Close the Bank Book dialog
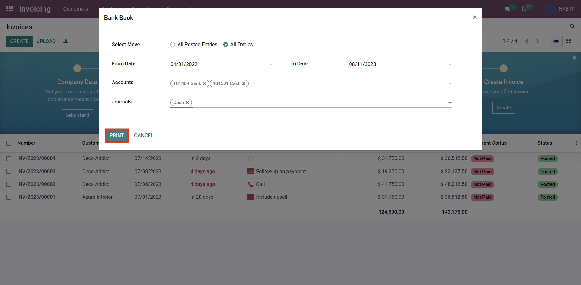The image size is (581, 285). [475, 17]
